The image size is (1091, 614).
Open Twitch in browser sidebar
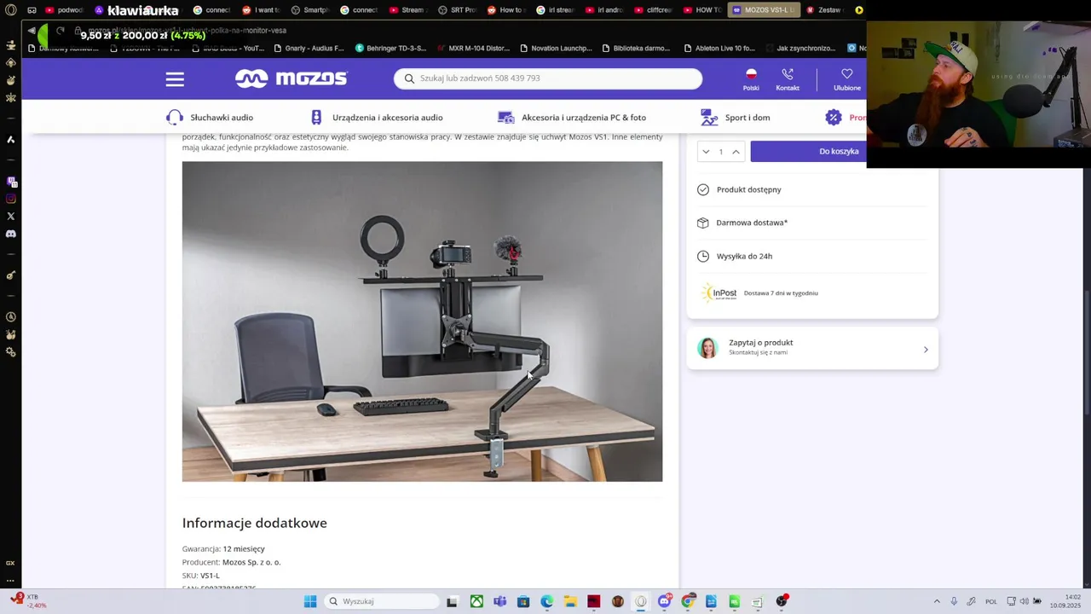[10, 182]
